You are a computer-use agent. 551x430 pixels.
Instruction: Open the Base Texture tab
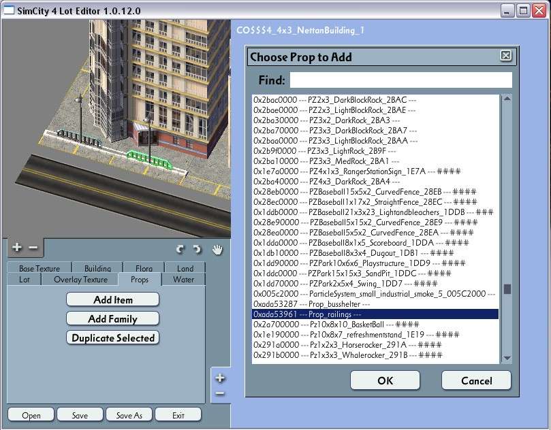(x=40, y=268)
